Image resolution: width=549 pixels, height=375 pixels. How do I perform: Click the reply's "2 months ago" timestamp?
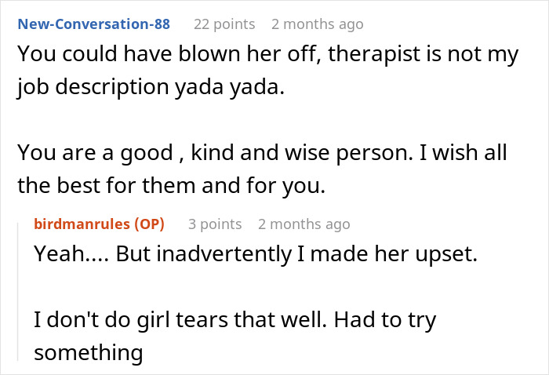pos(304,224)
